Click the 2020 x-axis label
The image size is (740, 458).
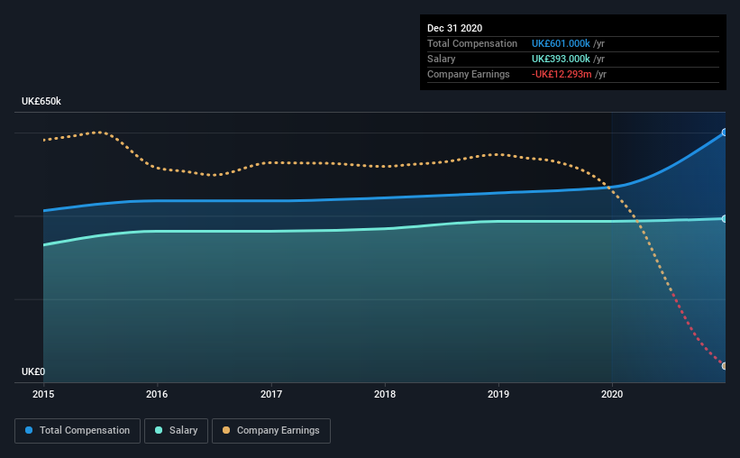(x=612, y=394)
